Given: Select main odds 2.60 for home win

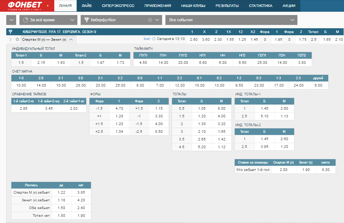Looking at the screenshot, I should pos(194,40).
